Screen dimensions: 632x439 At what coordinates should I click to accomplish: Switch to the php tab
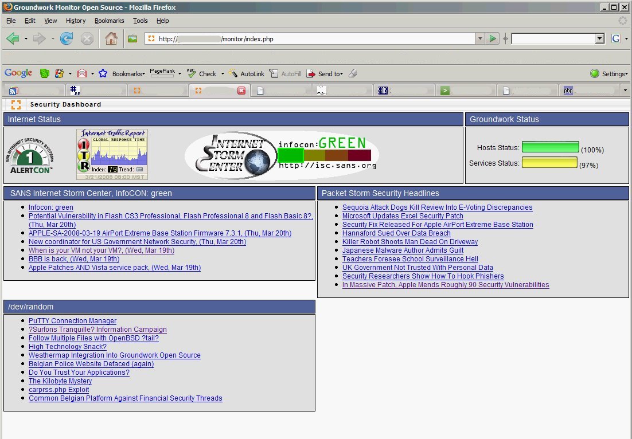coord(588,91)
